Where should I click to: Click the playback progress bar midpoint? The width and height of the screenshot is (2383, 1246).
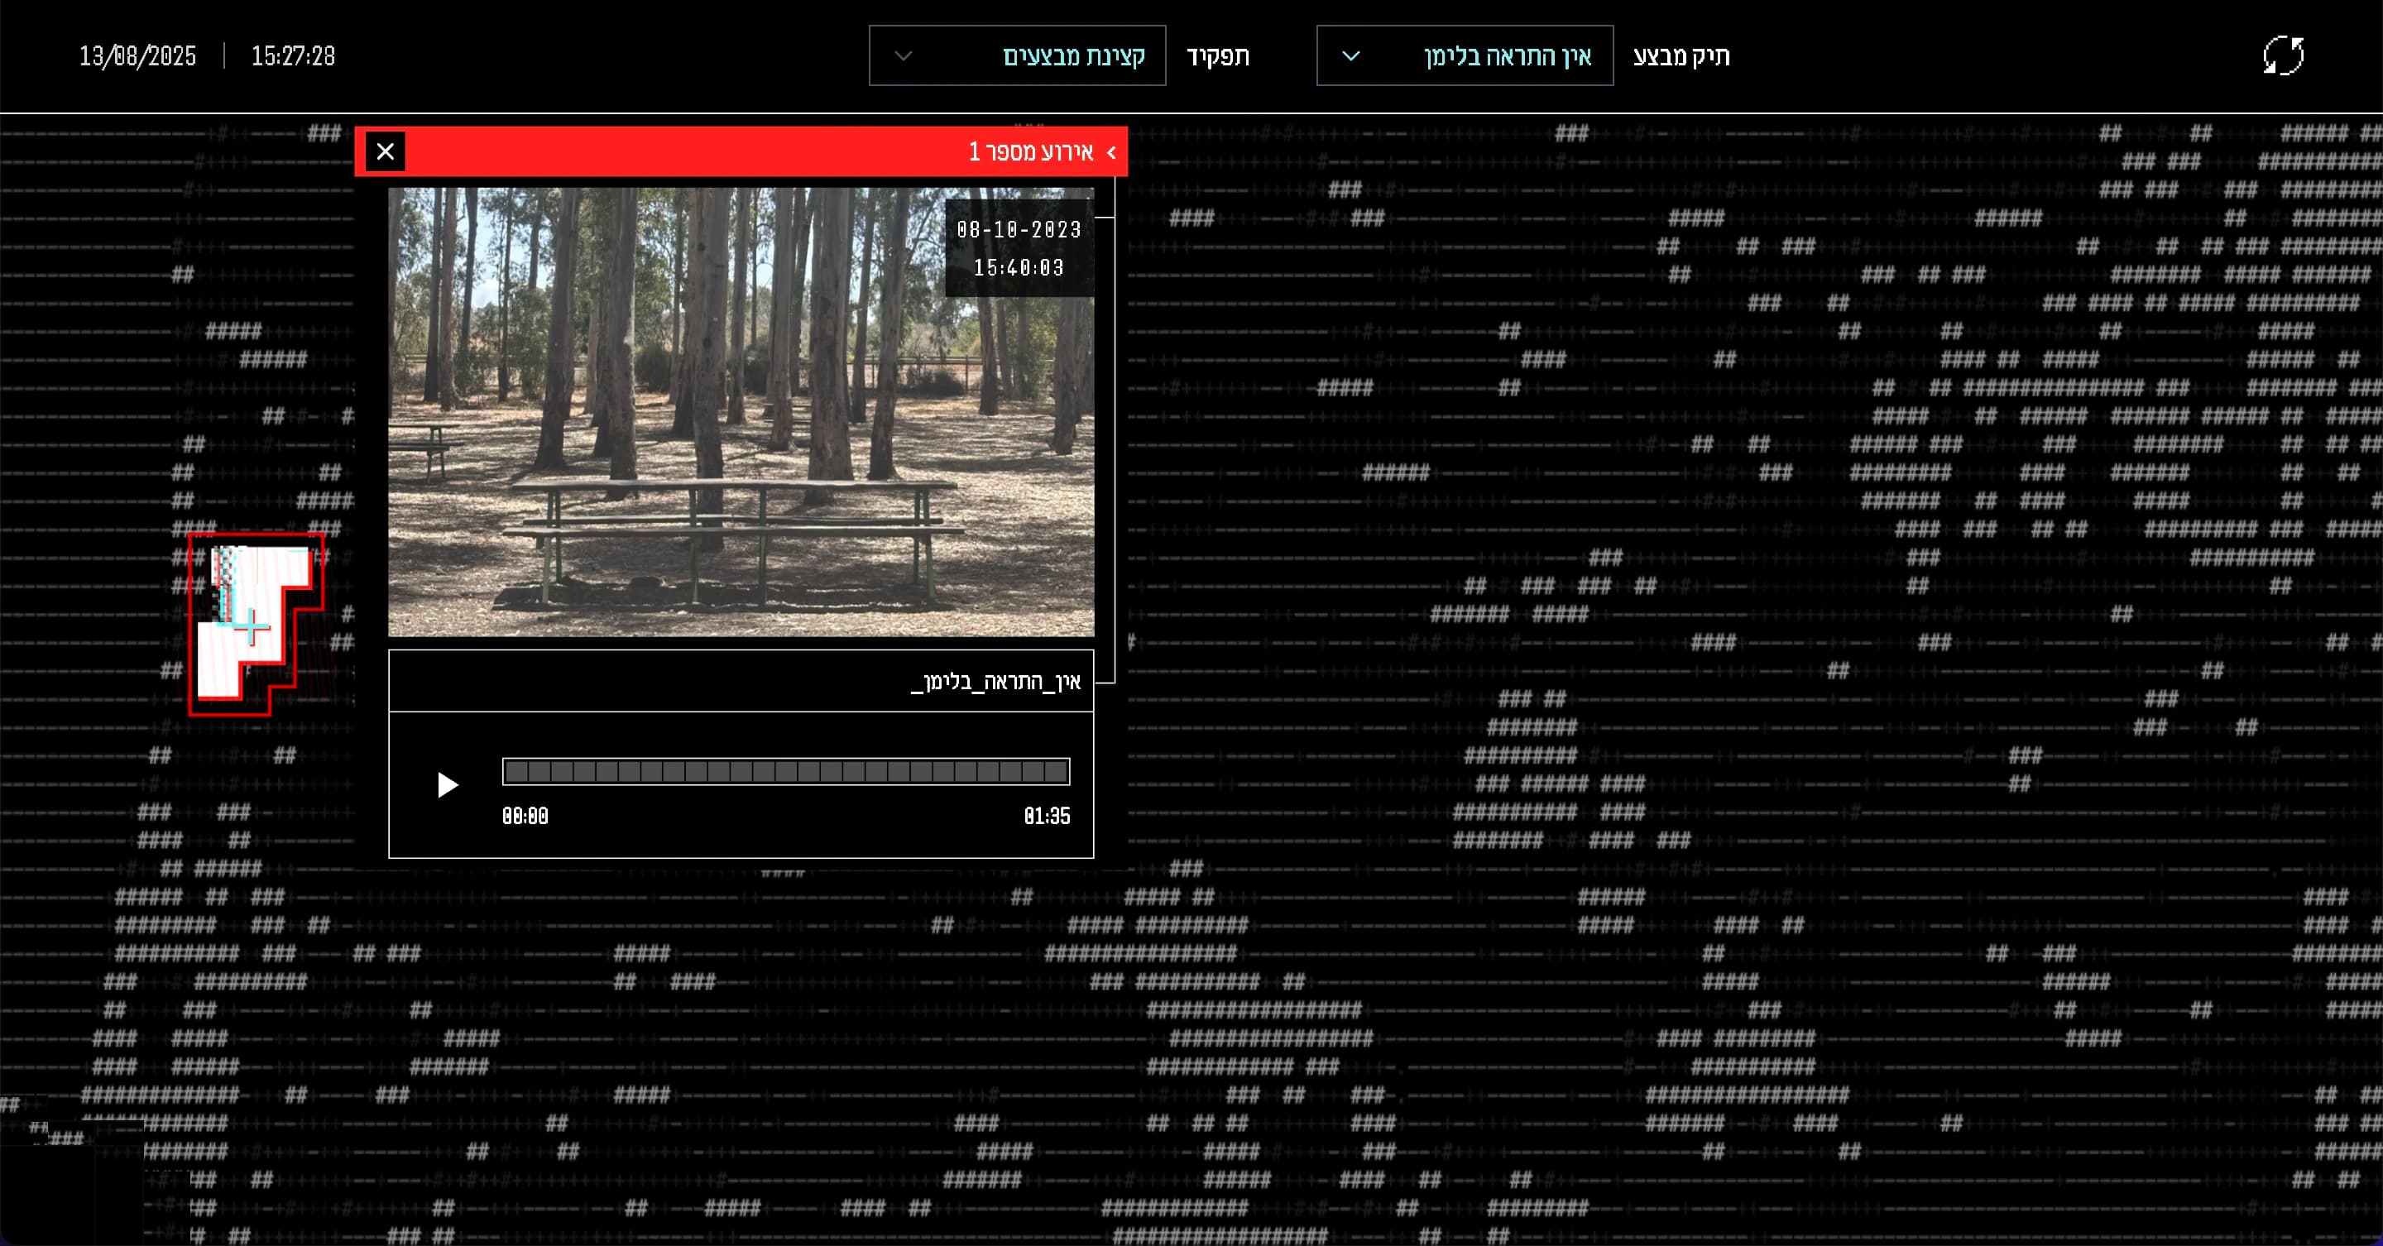785,771
